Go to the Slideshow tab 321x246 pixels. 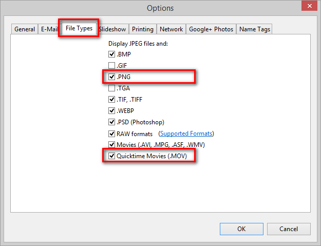(x=112, y=29)
